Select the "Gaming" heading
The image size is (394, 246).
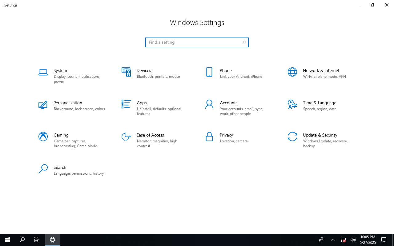(x=61, y=135)
